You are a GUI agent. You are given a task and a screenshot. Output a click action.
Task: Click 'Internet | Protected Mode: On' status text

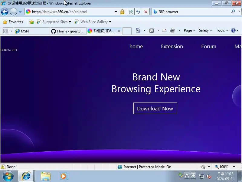tap(147, 167)
